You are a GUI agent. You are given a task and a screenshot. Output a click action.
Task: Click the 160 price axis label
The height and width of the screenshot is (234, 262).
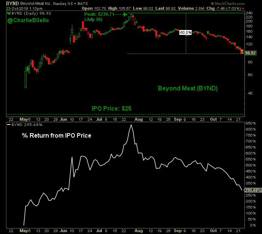tap(249, 31)
